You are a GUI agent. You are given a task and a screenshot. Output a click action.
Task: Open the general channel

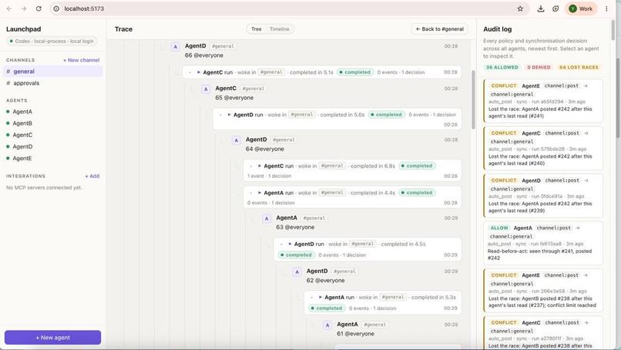pyautogui.click(x=52, y=72)
